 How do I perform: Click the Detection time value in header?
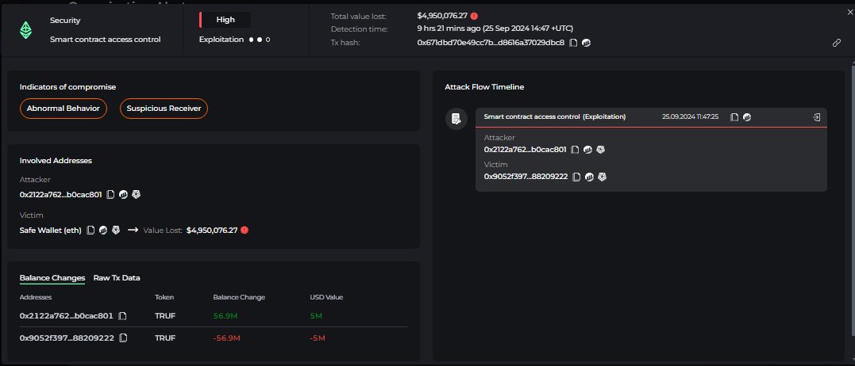pos(495,29)
